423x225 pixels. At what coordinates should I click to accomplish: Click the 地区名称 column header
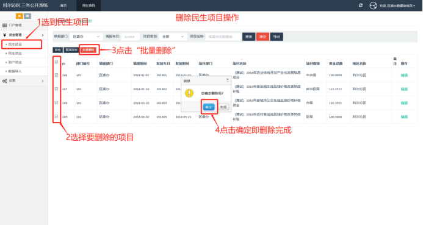click(x=360, y=63)
